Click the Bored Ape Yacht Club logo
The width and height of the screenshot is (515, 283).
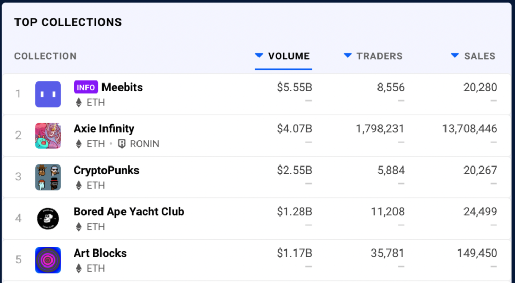point(48,219)
